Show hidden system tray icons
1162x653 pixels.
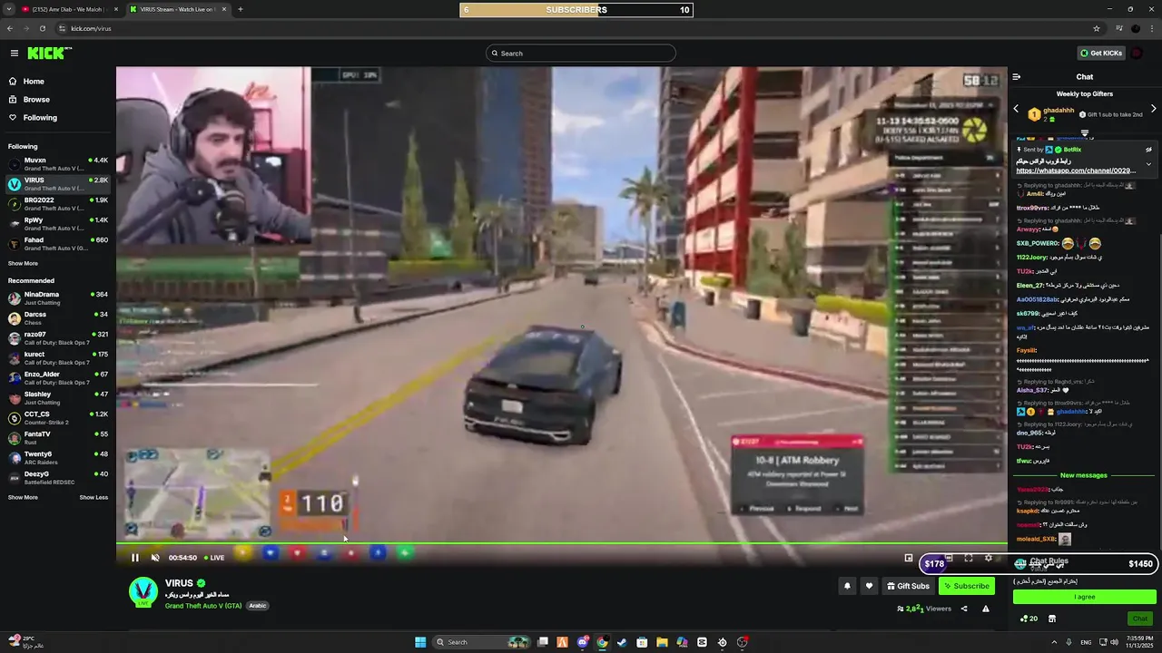1054,642
